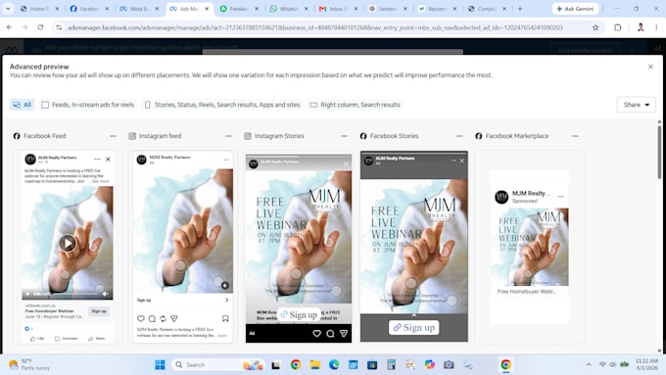Click the address bar URL field
The height and width of the screenshot is (375, 666).
pos(315,27)
